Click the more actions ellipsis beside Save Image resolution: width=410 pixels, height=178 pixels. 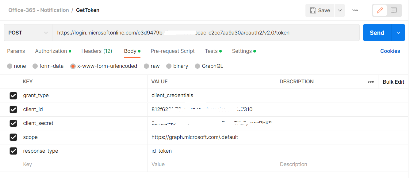pos(355,10)
